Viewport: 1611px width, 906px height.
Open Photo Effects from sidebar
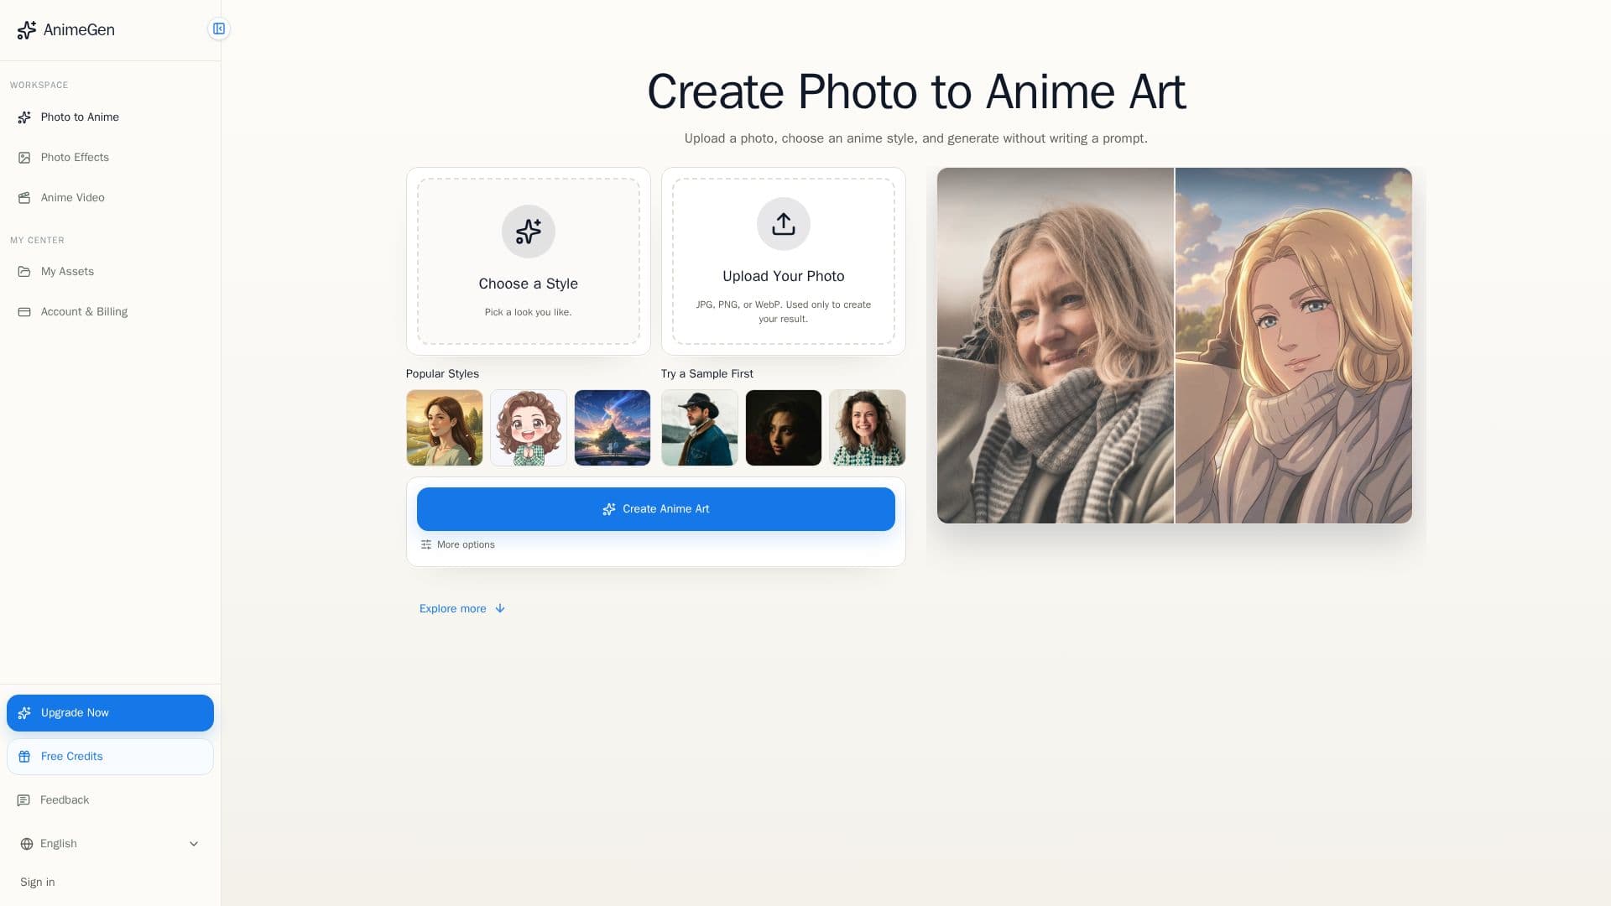[110, 158]
